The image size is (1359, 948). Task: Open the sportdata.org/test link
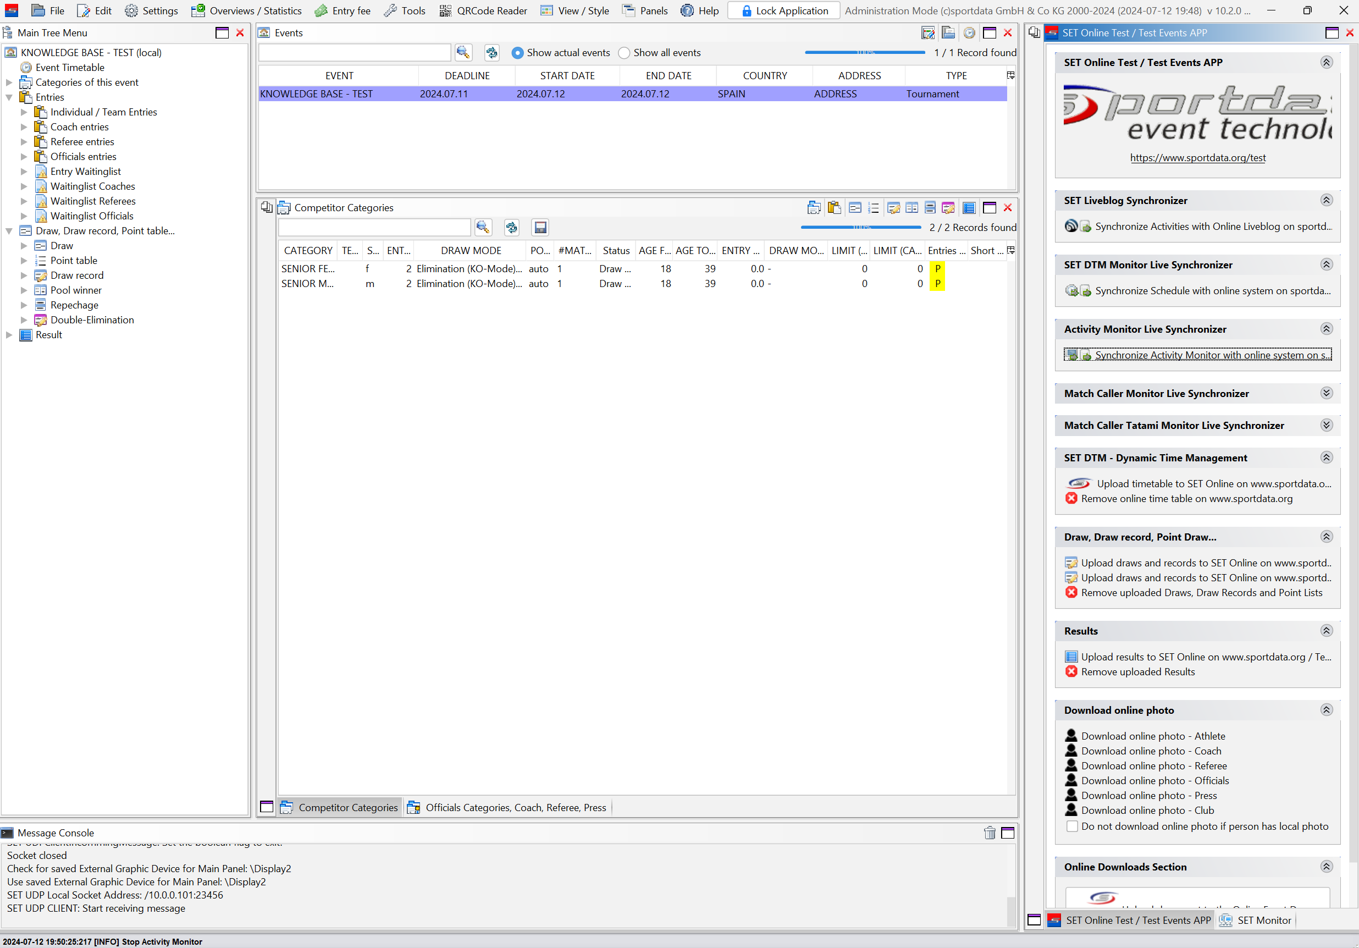(1197, 157)
